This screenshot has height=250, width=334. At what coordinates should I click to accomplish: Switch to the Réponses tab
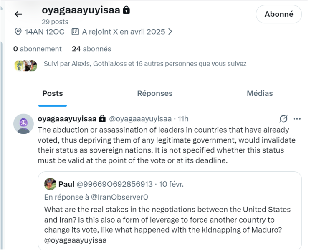pyautogui.click(x=154, y=93)
